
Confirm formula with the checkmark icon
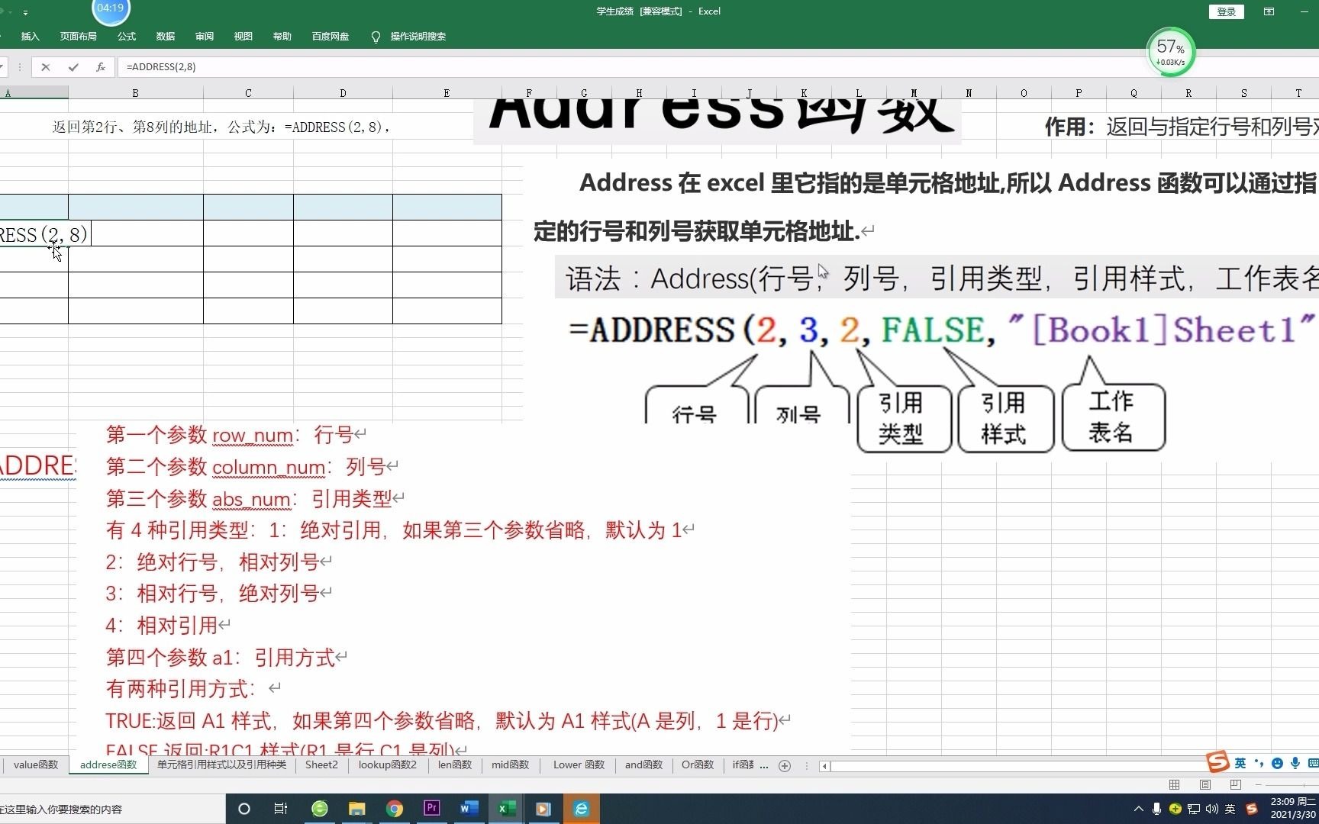tap(73, 67)
